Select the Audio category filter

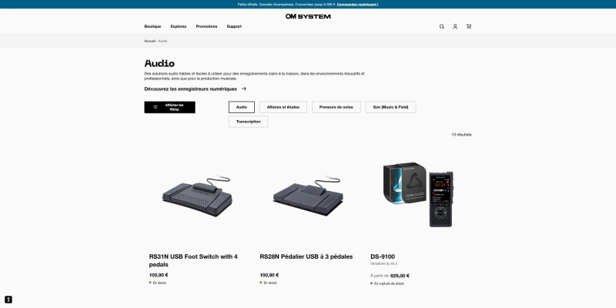[242, 107]
